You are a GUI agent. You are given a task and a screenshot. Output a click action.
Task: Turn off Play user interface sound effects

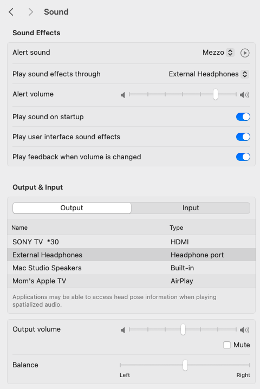(243, 137)
